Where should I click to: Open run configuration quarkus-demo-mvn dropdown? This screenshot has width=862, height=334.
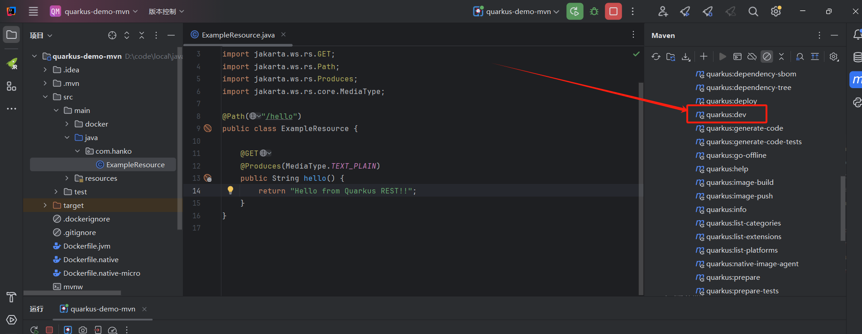coord(516,11)
